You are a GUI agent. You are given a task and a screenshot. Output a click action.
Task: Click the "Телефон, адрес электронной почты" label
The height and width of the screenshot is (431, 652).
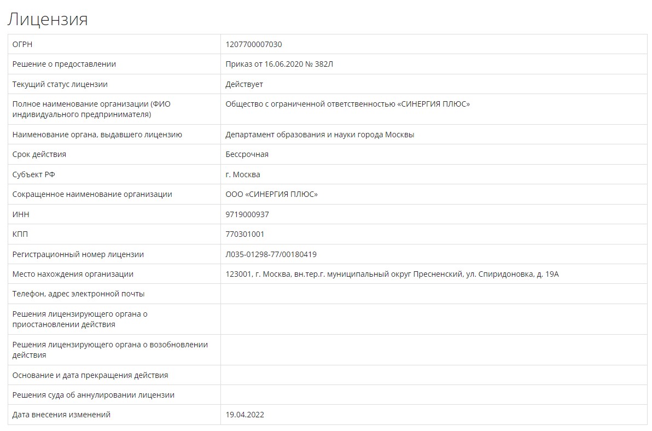78,294
